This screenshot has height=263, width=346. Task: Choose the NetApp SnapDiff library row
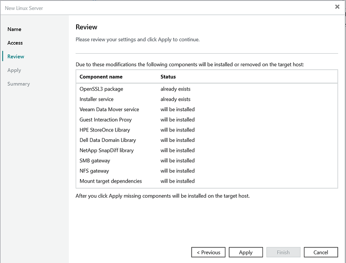[107, 151]
